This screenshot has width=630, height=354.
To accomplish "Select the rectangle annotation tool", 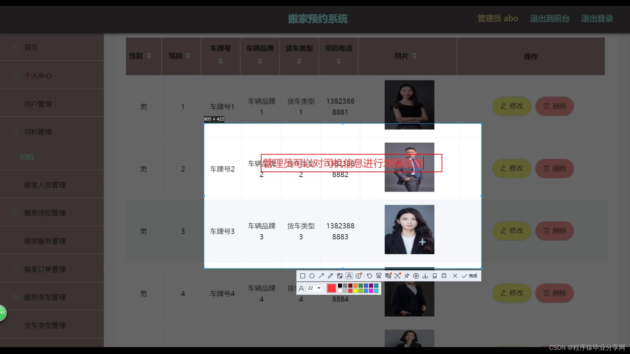I will pyautogui.click(x=303, y=276).
